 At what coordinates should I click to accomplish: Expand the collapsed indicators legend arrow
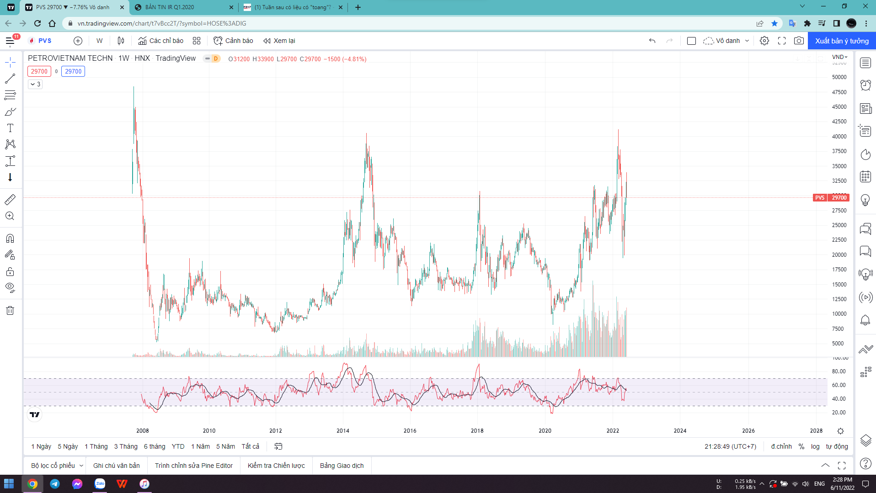click(x=35, y=84)
